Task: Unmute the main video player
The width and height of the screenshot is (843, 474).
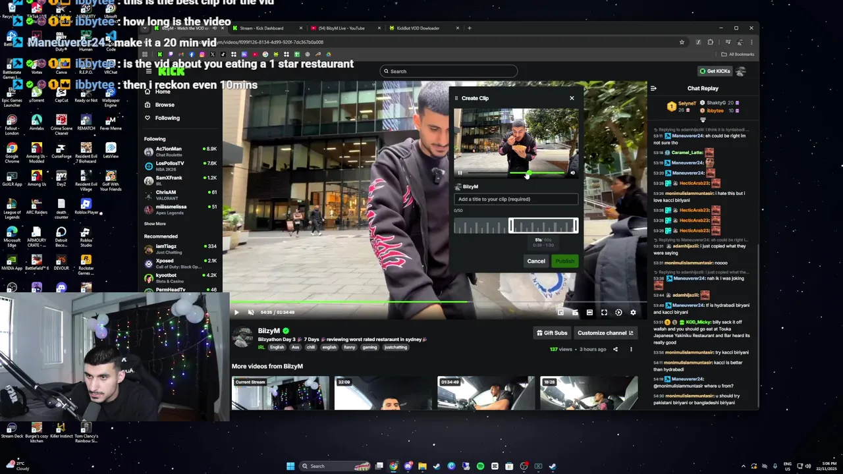Action: point(251,313)
